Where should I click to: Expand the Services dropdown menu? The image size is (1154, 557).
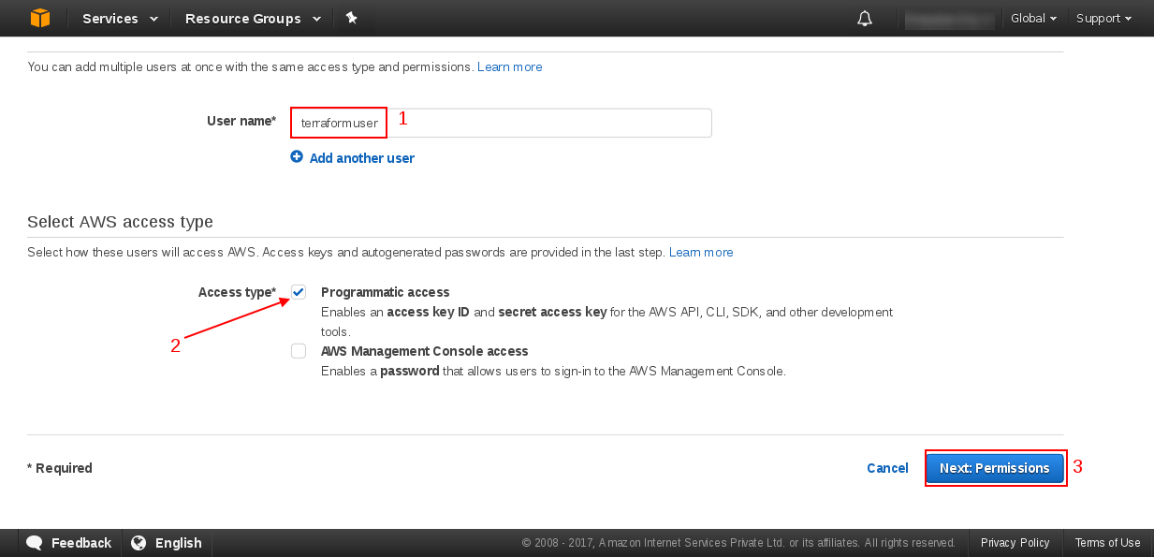coord(120,19)
